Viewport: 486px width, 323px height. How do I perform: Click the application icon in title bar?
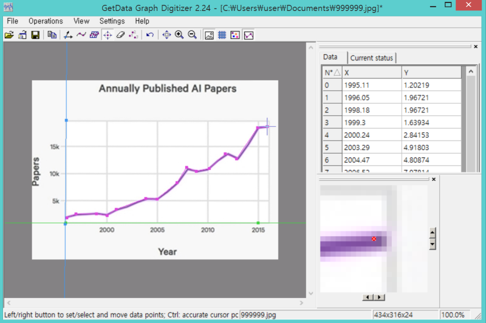[x=8, y=7]
